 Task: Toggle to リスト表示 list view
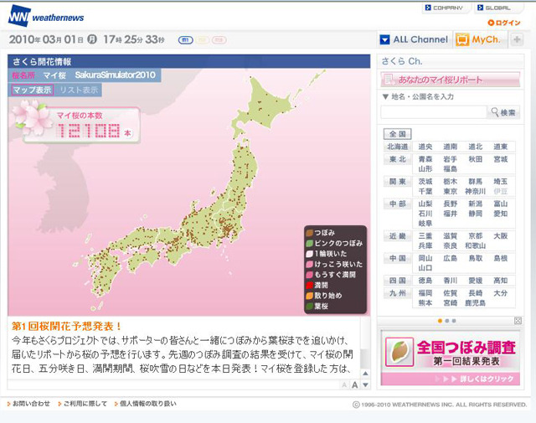(x=79, y=90)
